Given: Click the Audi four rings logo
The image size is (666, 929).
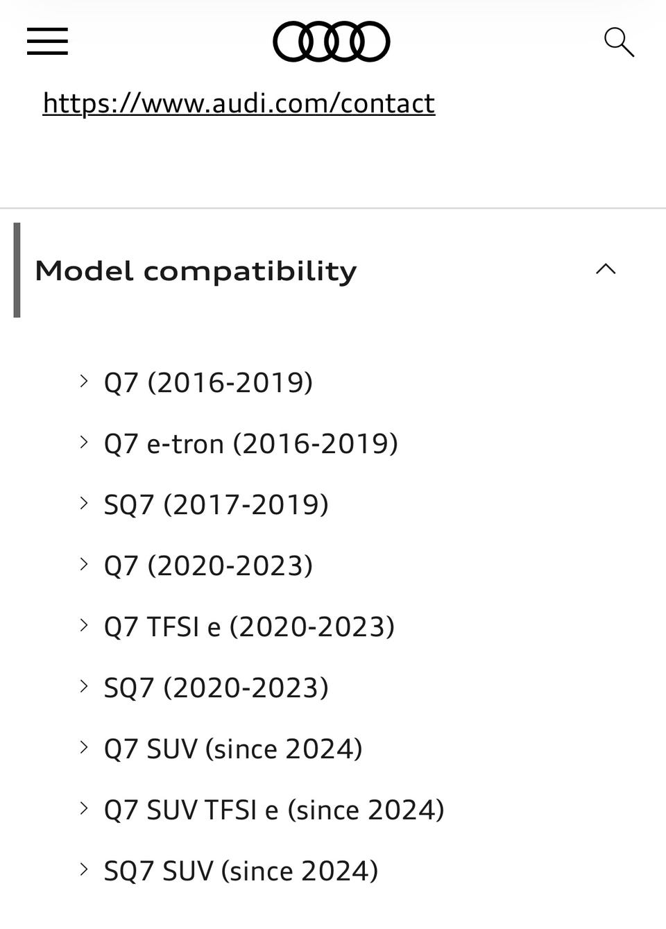Looking at the screenshot, I should [x=331, y=42].
